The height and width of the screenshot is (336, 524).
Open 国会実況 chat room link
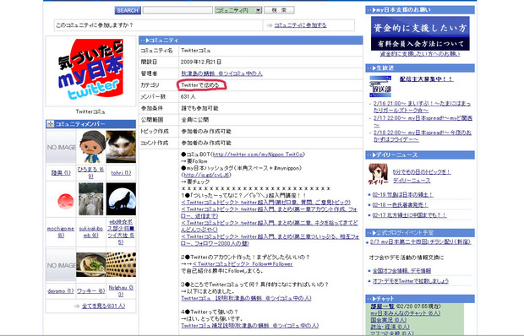[x=388, y=320]
